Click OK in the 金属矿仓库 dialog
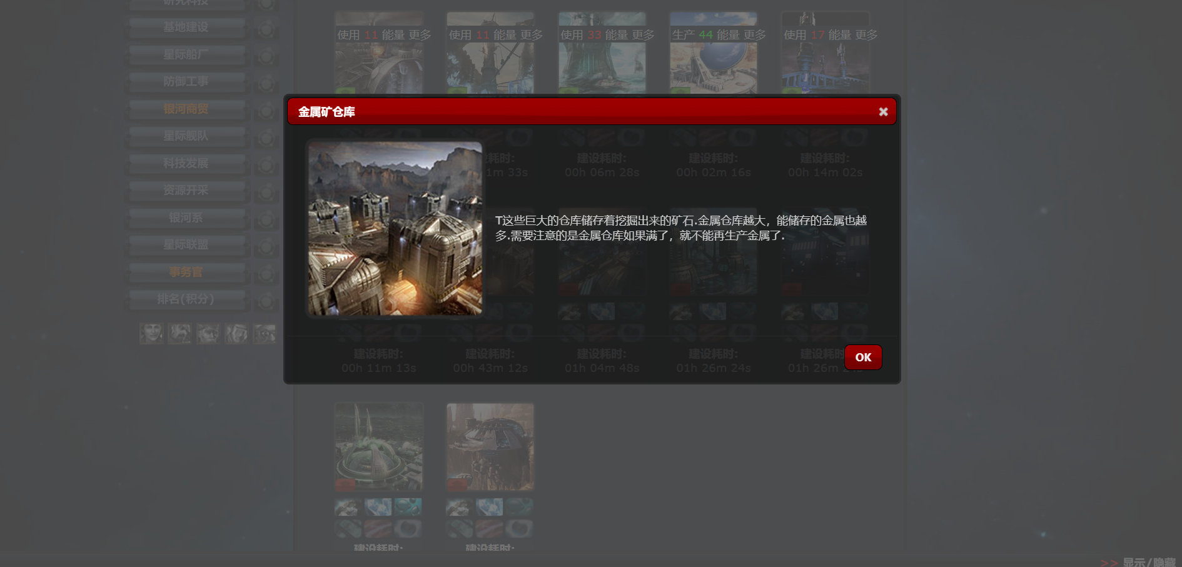Image resolution: width=1182 pixels, height=567 pixels. pyautogui.click(x=863, y=357)
